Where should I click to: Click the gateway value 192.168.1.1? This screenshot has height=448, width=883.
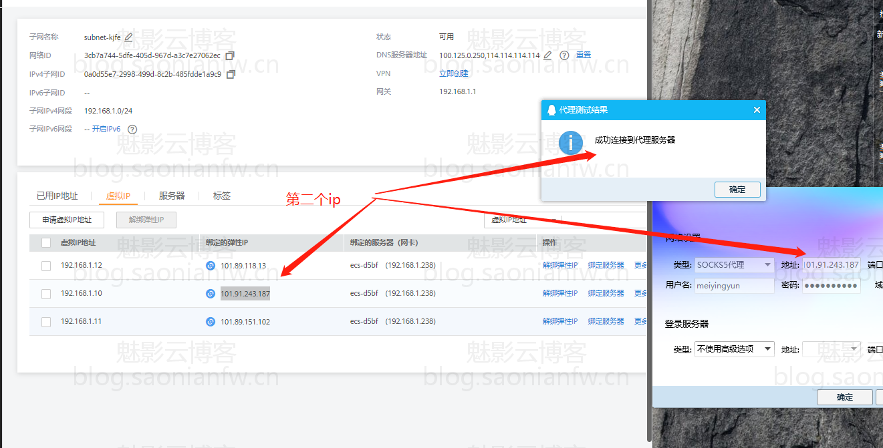point(458,92)
